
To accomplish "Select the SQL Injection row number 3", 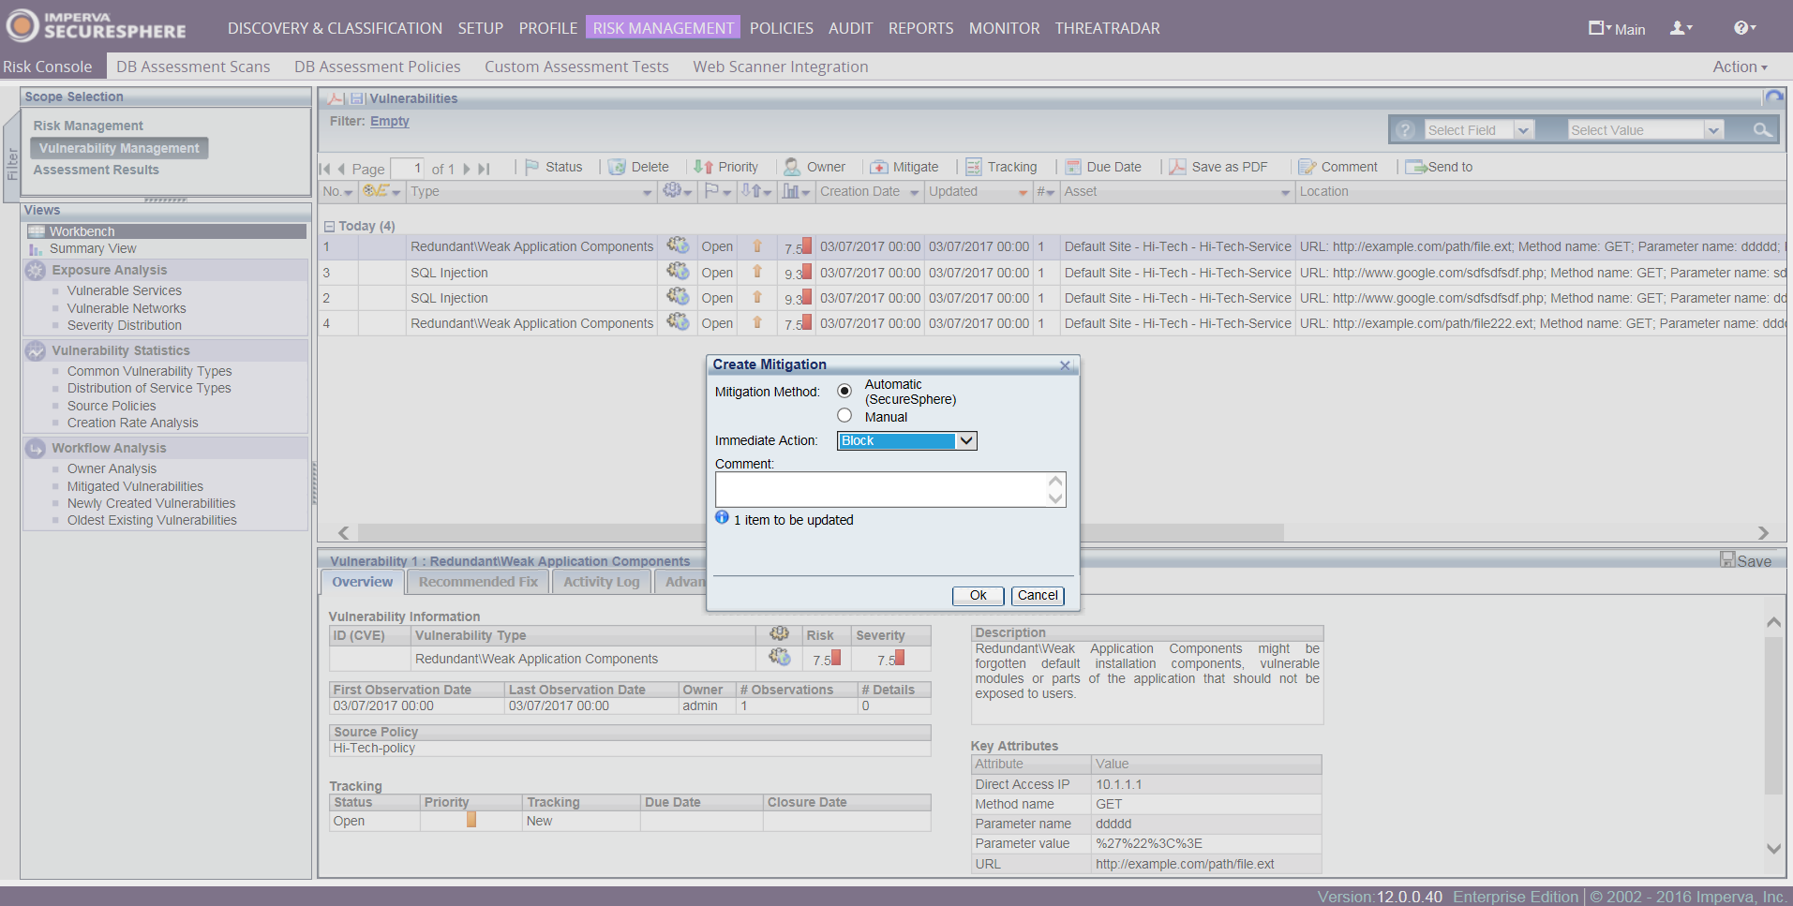I will pyautogui.click(x=1052, y=273).
